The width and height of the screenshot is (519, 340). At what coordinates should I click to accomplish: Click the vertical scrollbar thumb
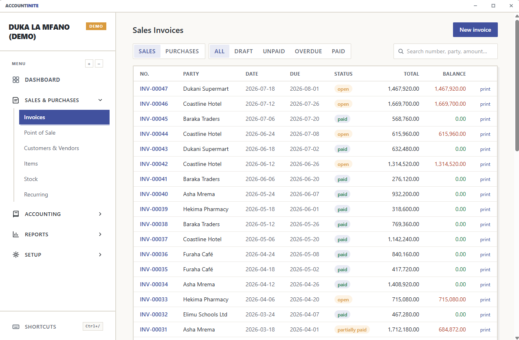click(517, 85)
